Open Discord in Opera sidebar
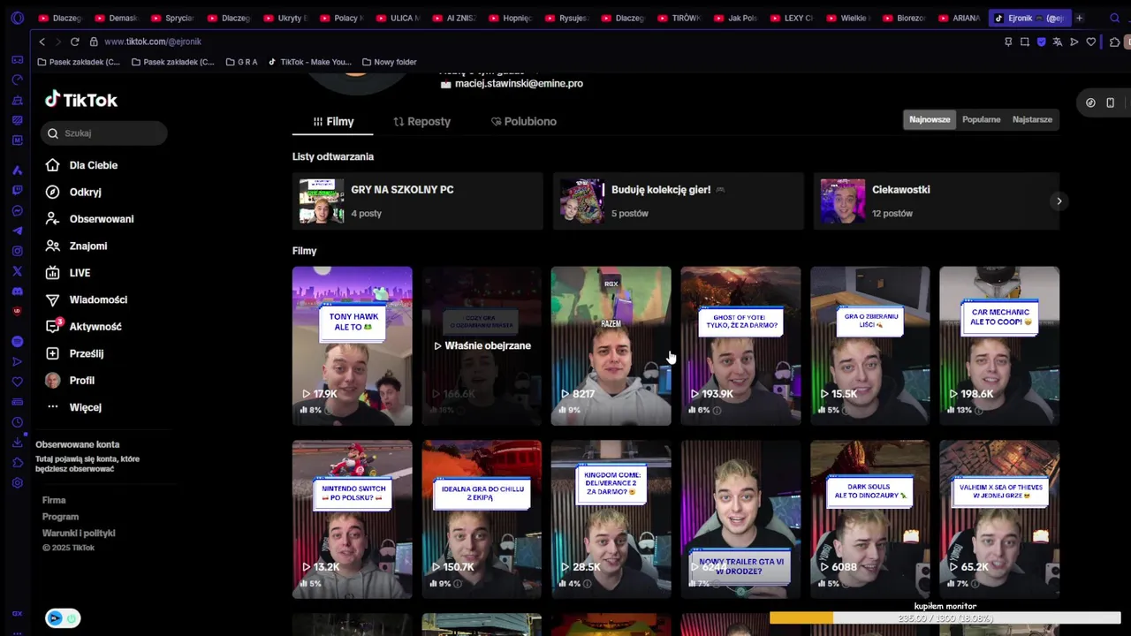1131x636 pixels. pyautogui.click(x=17, y=291)
